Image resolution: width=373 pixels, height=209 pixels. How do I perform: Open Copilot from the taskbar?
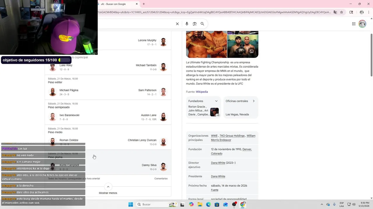pos(191,205)
